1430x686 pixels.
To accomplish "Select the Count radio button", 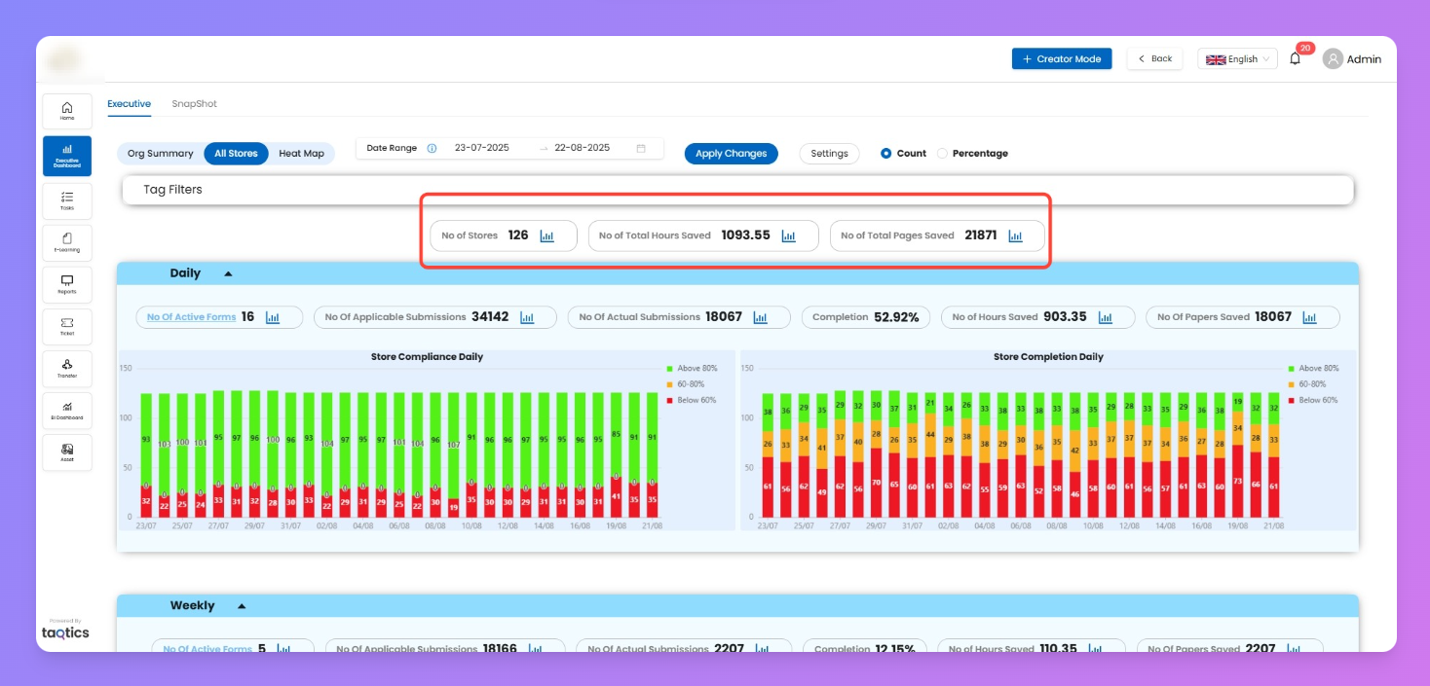I will click(x=886, y=154).
